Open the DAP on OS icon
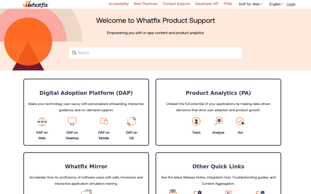The height and width of the screenshot is (194, 311). pos(132,122)
